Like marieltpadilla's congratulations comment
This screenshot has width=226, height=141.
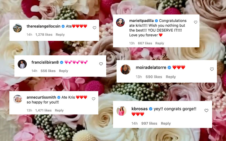pos(195,22)
